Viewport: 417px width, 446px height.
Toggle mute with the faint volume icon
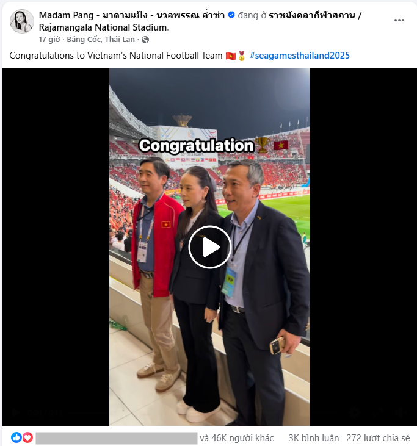(401, 412)
